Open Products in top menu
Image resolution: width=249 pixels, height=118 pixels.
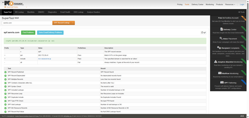(219, 4)
